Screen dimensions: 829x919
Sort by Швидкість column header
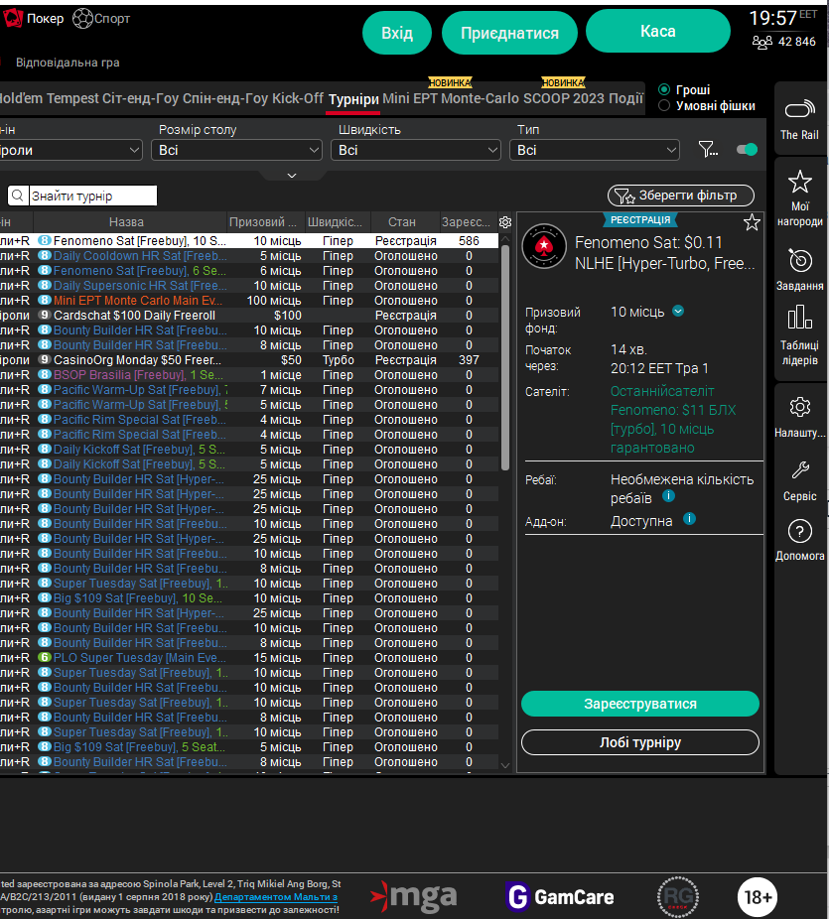tap(338, 222)
